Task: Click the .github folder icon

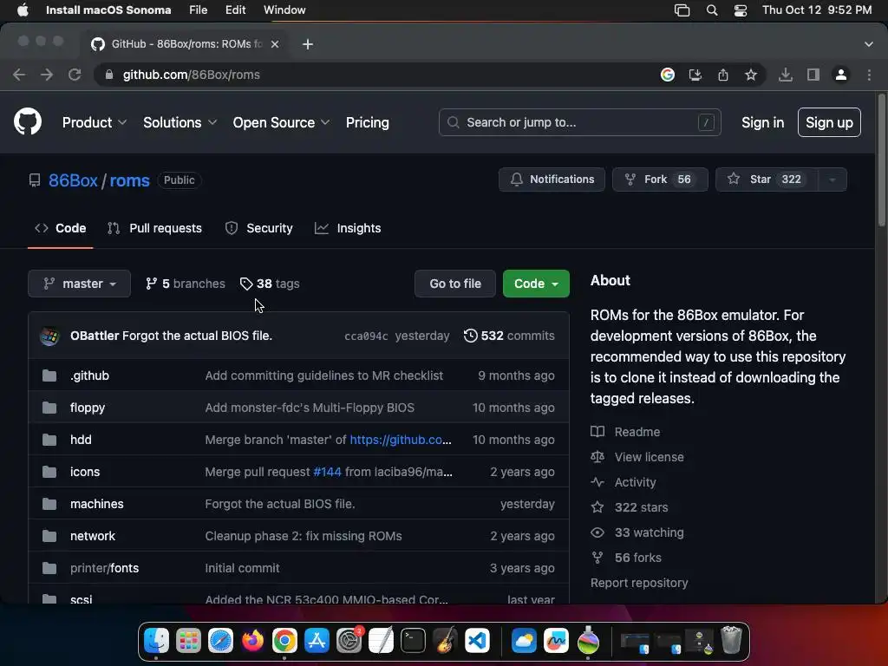Action: pos(49,375)
